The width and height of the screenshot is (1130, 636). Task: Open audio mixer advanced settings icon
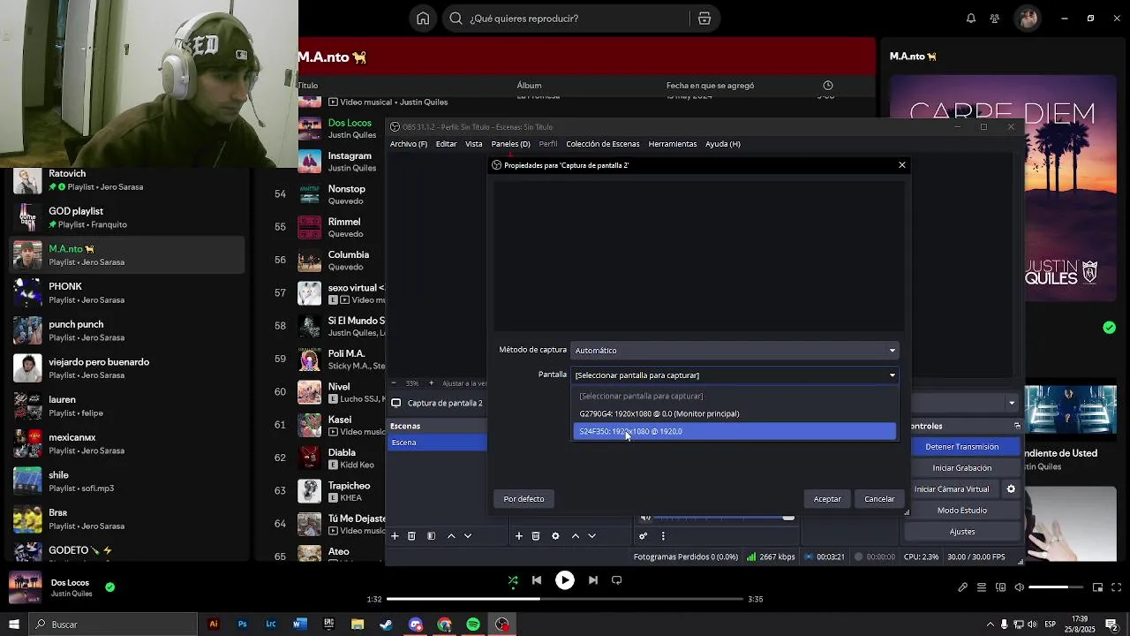[x=643, y=536]
